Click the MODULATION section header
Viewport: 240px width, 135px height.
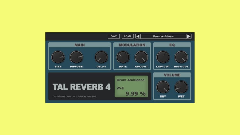coord(132,45)
